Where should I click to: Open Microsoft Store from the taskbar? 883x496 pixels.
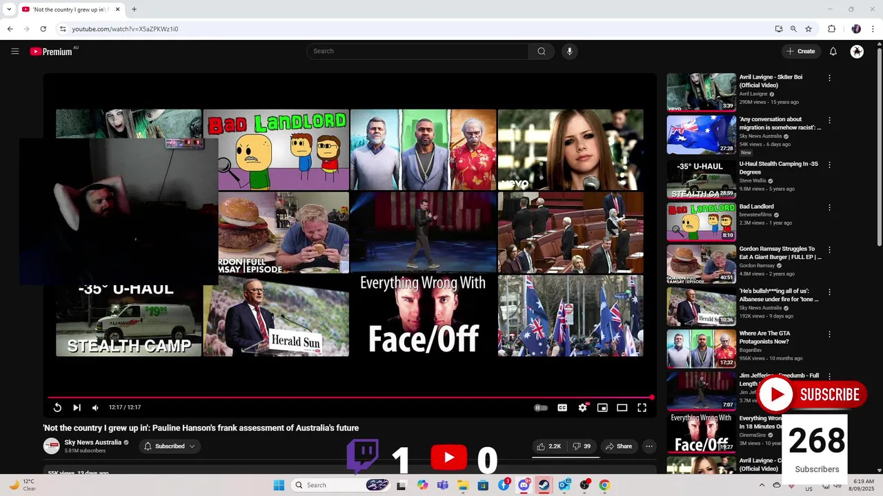coord(483,485)
